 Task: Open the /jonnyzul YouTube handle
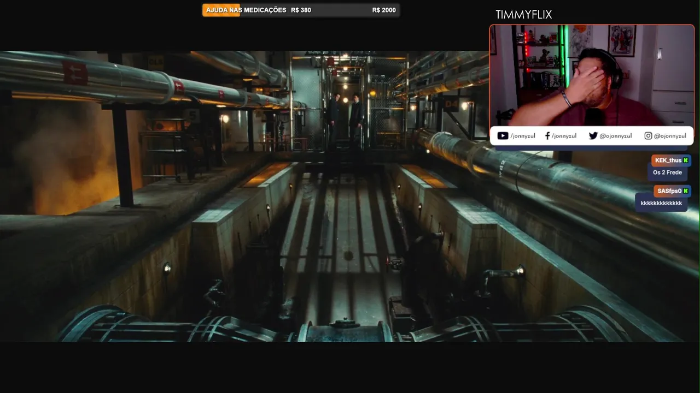click(x=523, y=136)
